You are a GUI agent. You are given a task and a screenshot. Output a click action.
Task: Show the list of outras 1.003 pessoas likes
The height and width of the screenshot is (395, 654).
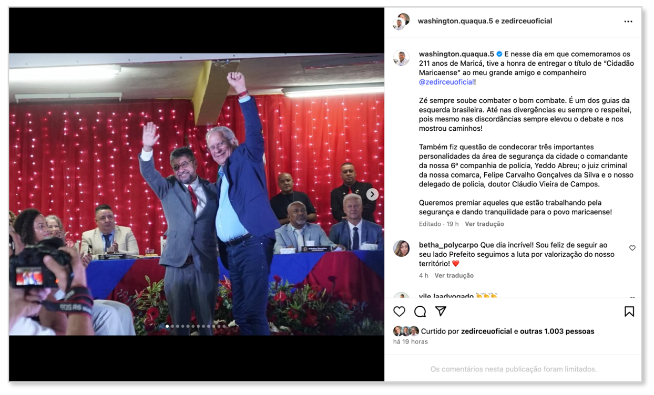[557, 331]
